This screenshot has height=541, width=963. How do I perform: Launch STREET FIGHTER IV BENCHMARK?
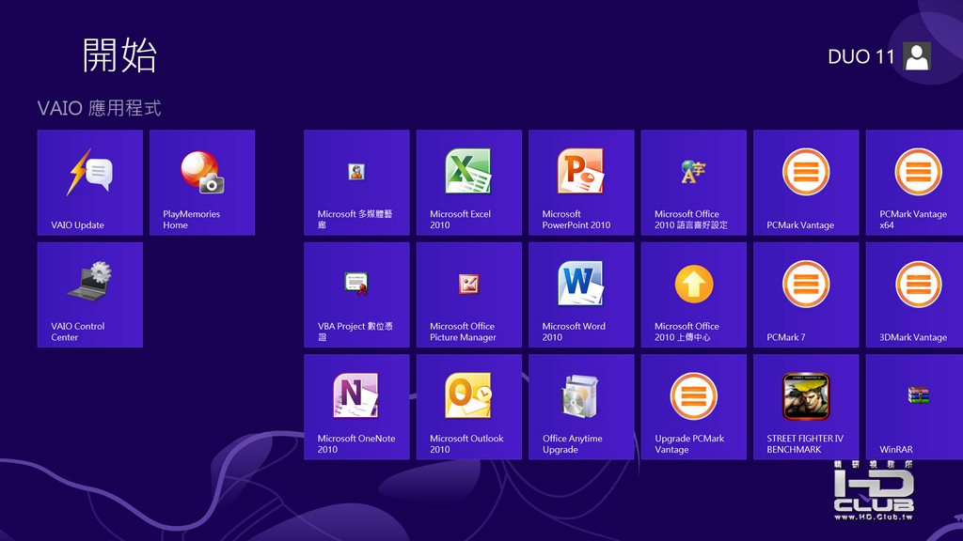tap(806, 407)
